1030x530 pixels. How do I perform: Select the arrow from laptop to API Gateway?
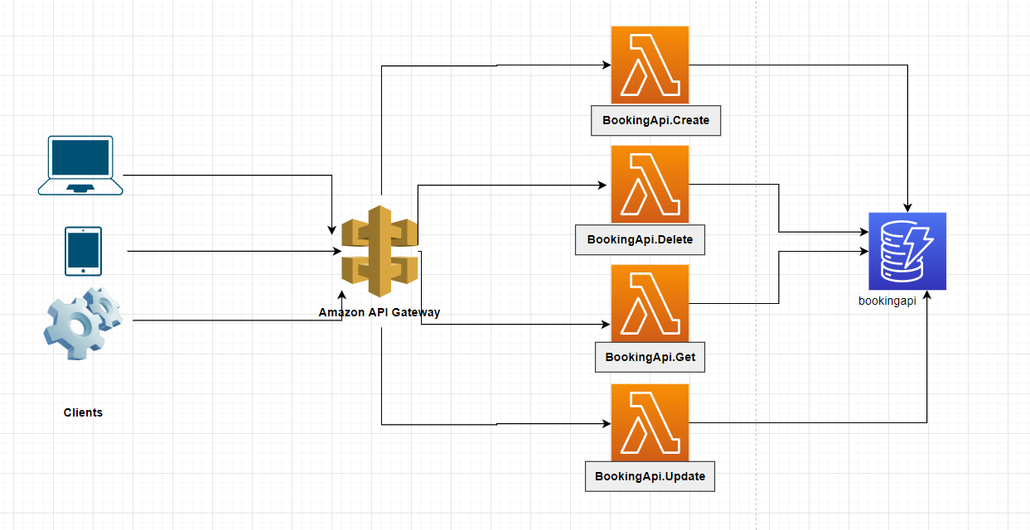[232, 174]
